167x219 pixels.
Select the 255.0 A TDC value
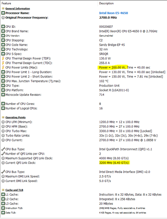click(x=104, y=63)
